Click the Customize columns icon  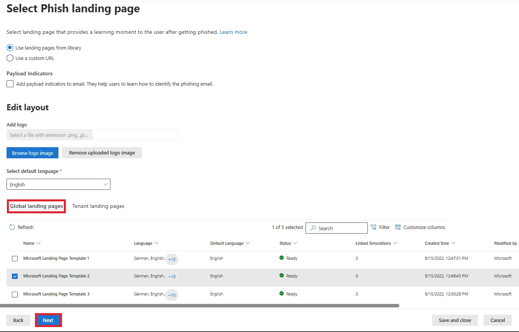398,227
